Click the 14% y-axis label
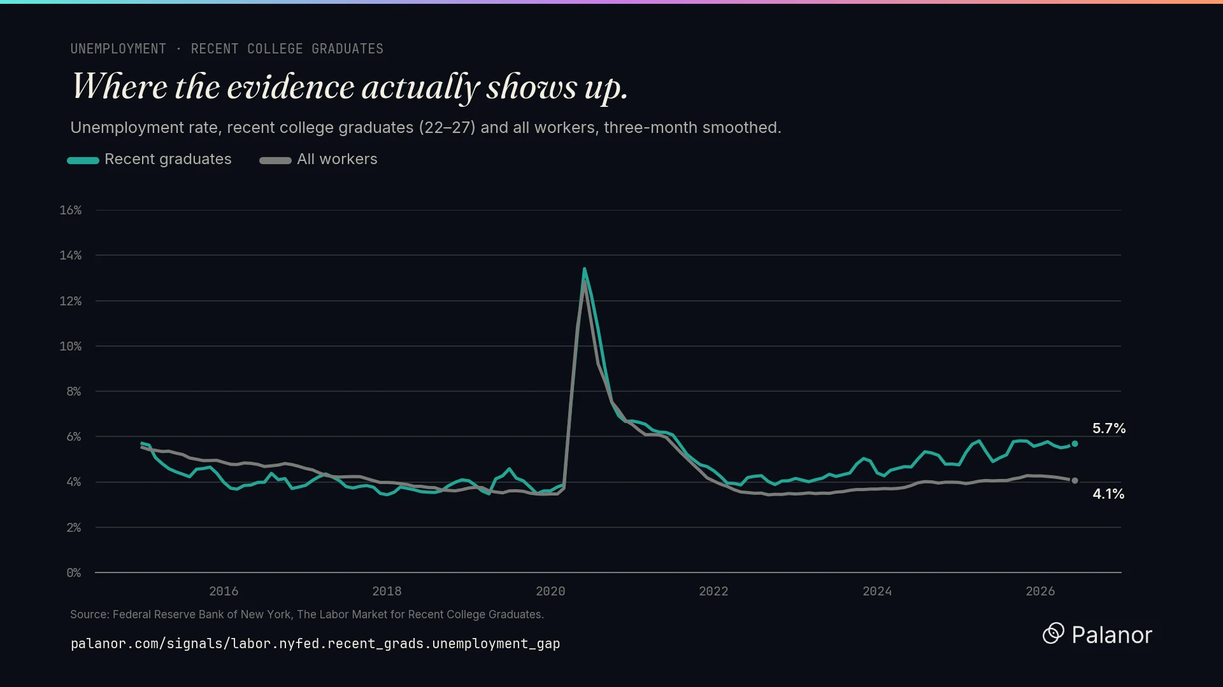 [x=71, y=256]
